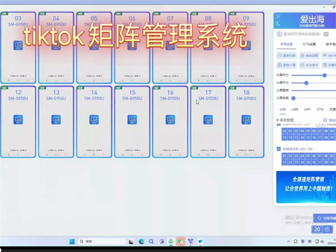336x252 pixels.
Task: Click the 更多功能 button
Action: click(x=287, y=55)
